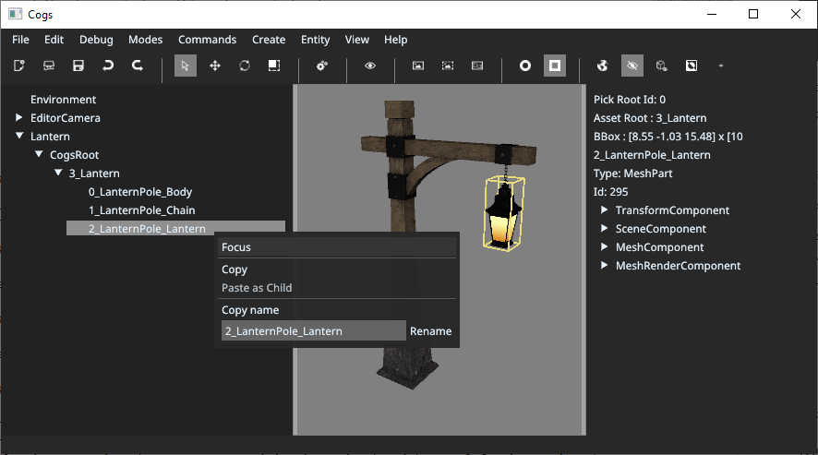
Task: Select the 3_Lantern tree item
Action: pyautogui.click(x=94, y=174)
